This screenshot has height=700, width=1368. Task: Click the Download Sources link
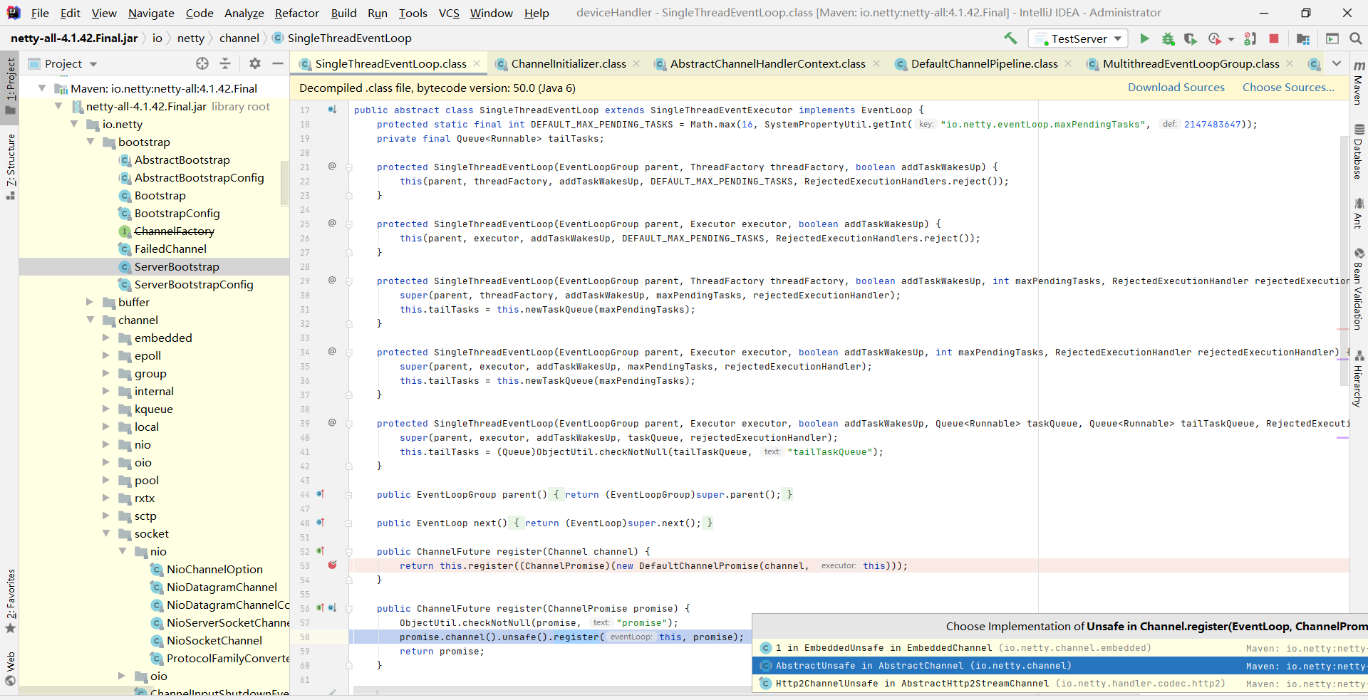(x=1176, y=88)
